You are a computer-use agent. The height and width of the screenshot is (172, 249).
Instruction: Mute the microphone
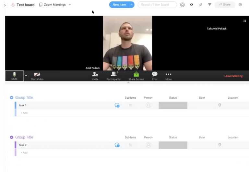coord(14,75)
